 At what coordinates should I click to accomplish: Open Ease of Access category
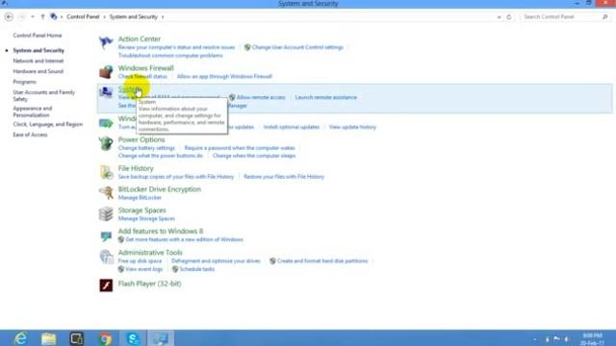(x=30, y=135)
